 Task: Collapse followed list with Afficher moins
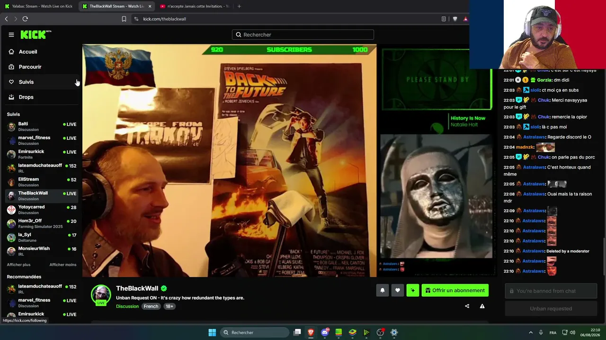(63, 265)
